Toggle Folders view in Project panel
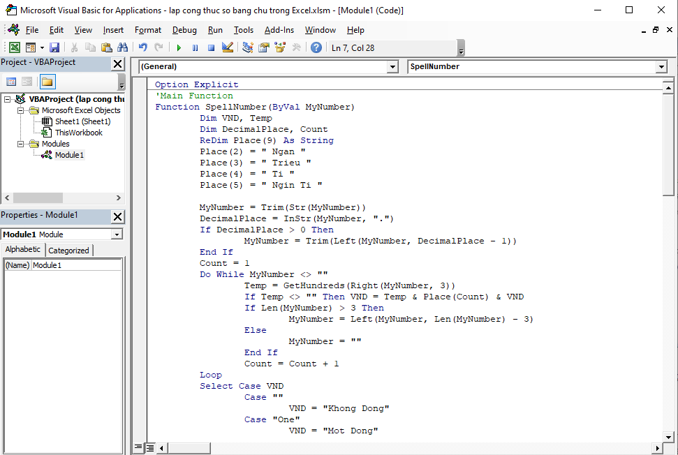This screenshot has height=455, width=678. [x=47, y=82]
